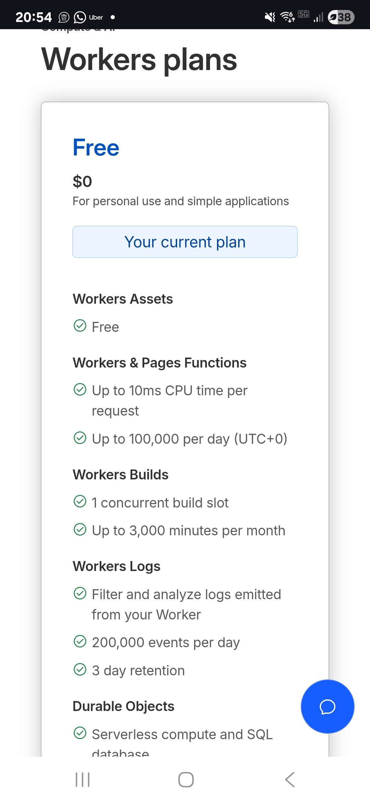Tap the Wi-Fi status indicator
Viewport: 370px width, 803px height.
[287, 17]
